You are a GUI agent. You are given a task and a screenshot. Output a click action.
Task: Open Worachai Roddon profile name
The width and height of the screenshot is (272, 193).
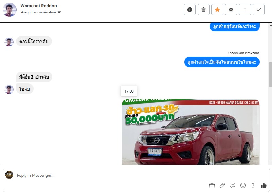[39, 6]
